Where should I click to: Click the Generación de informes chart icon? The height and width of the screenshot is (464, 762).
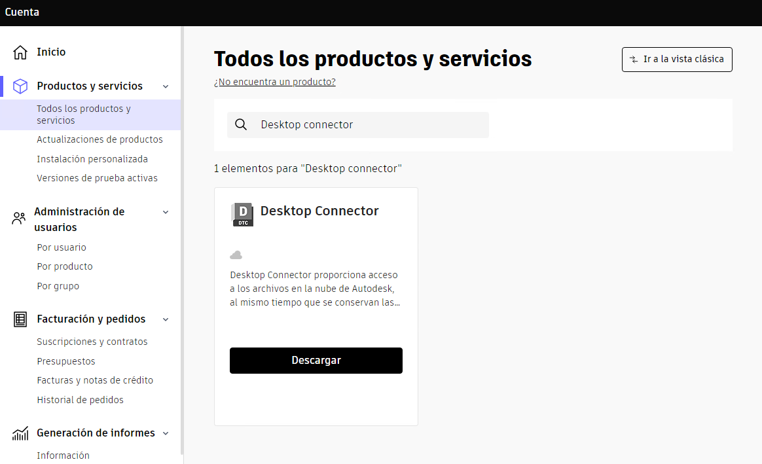pos(20,433)
